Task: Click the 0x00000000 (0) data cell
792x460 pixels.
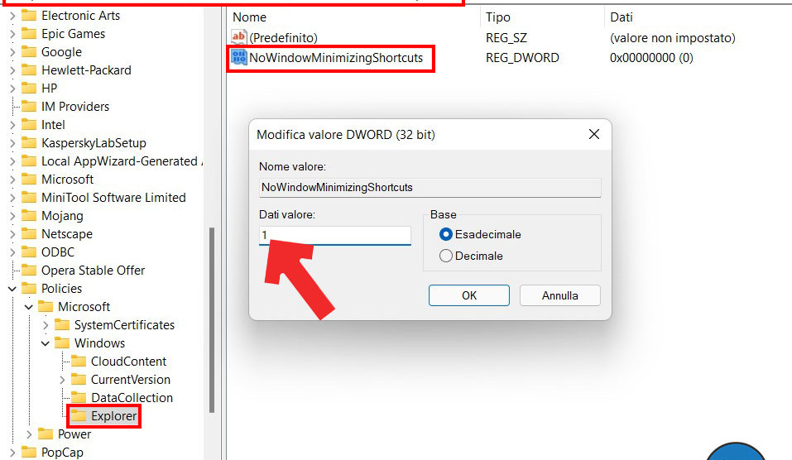Action: [651, 58]
